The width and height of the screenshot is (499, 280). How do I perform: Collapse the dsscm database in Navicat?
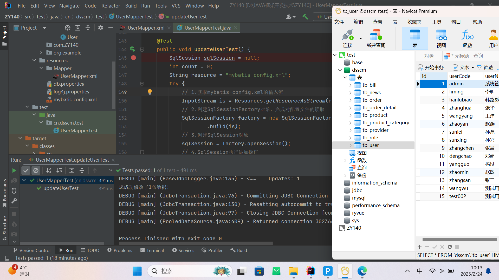click(340, 70)
